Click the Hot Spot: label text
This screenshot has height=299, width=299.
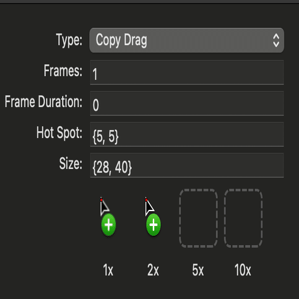pyautogui.click(x=59, y=132)
